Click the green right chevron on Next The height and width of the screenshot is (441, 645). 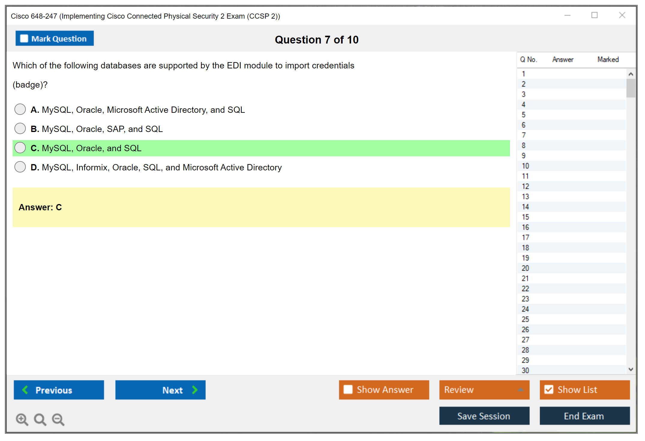(x=195, y=390)
